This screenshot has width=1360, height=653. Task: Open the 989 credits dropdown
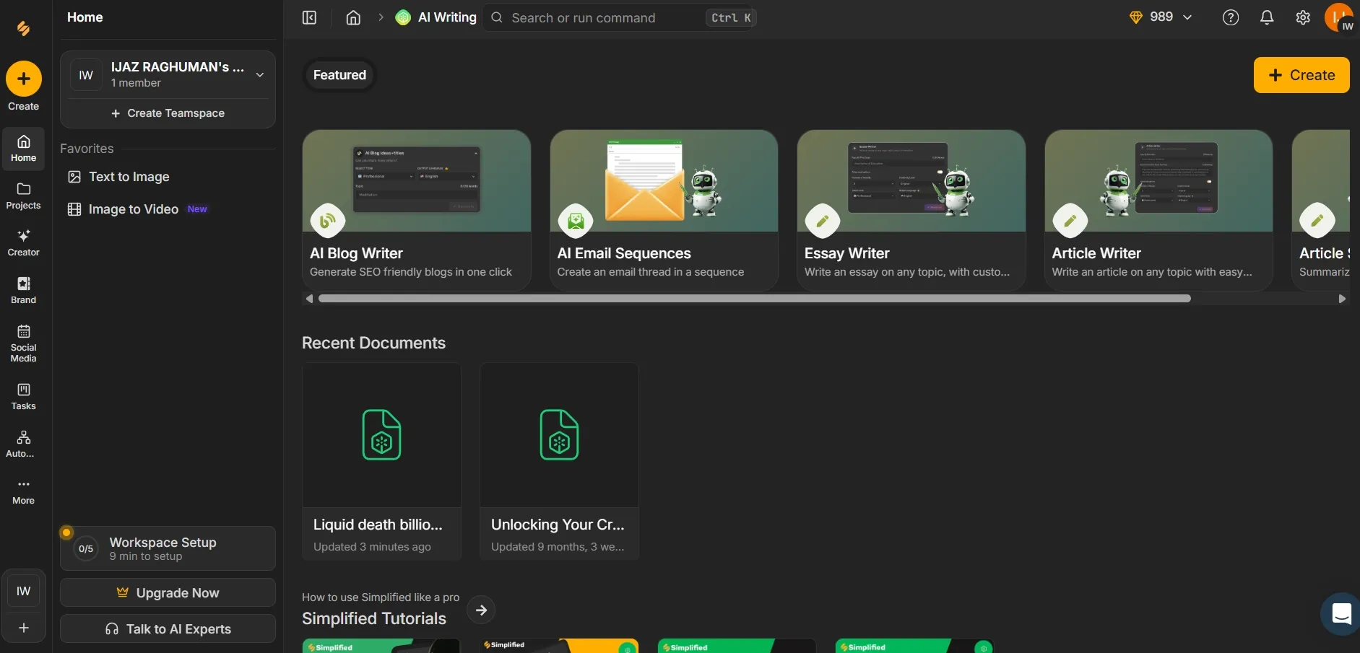tap(1160, 17)
